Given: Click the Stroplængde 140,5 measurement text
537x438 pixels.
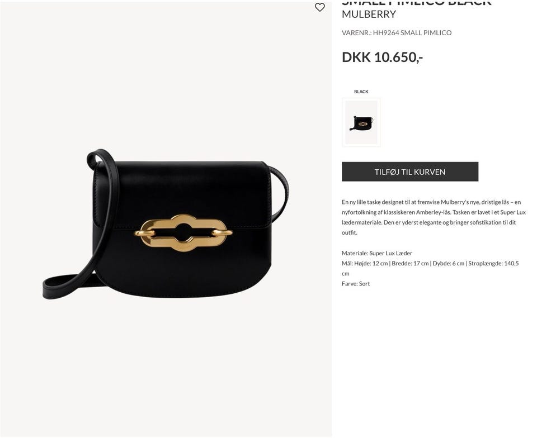Looking at the screenshot, I should (493, 263).
